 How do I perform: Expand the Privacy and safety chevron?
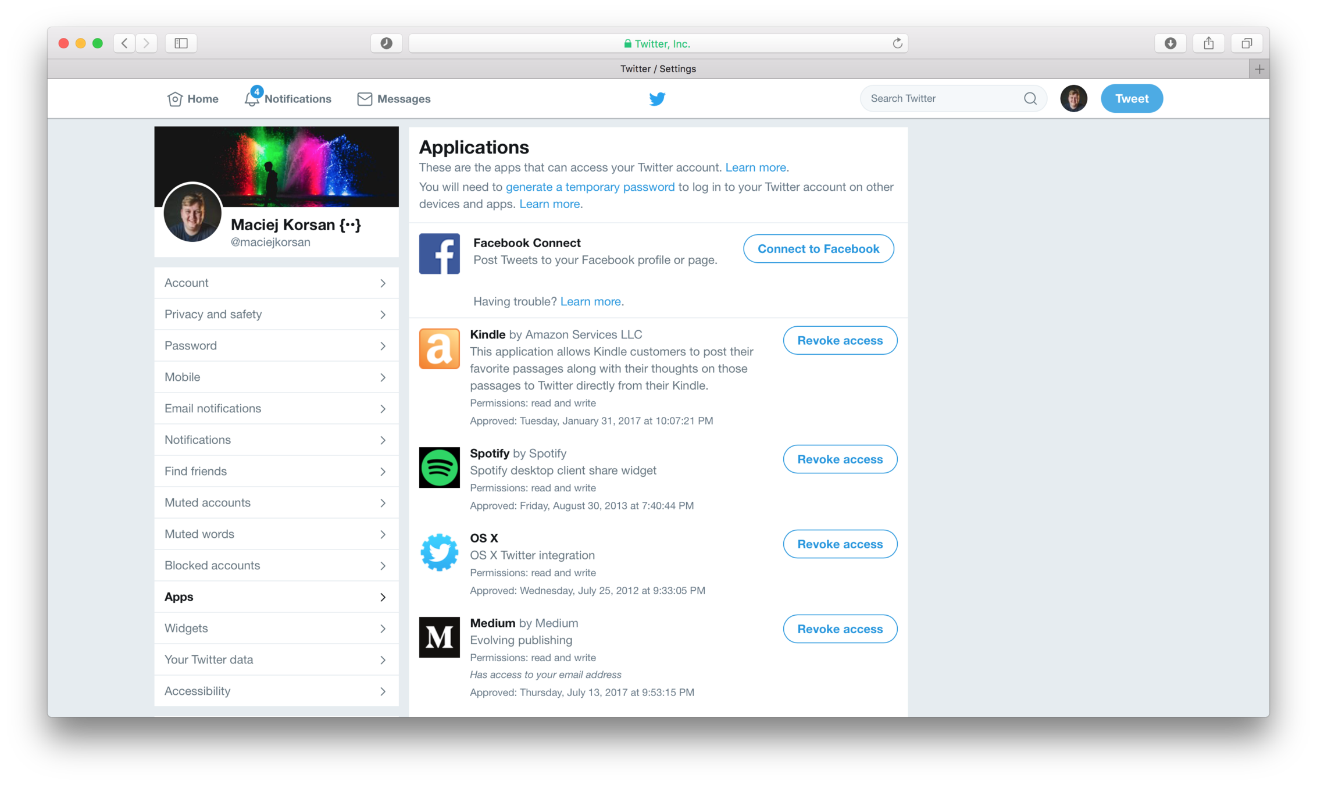tap(383, 315)
